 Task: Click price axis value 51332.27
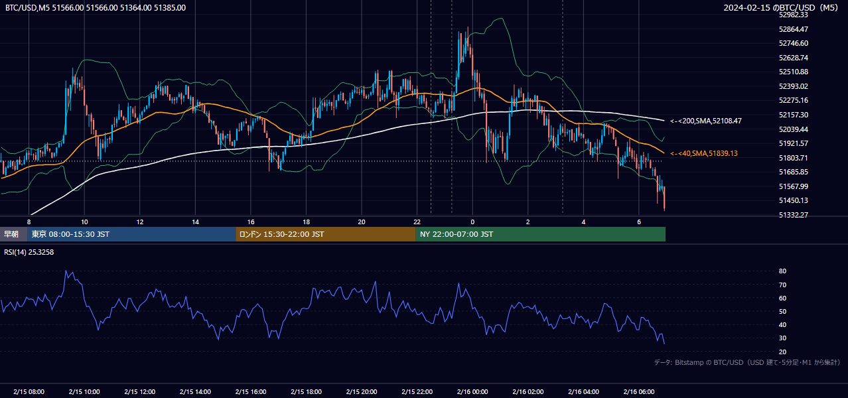point(794,215)
